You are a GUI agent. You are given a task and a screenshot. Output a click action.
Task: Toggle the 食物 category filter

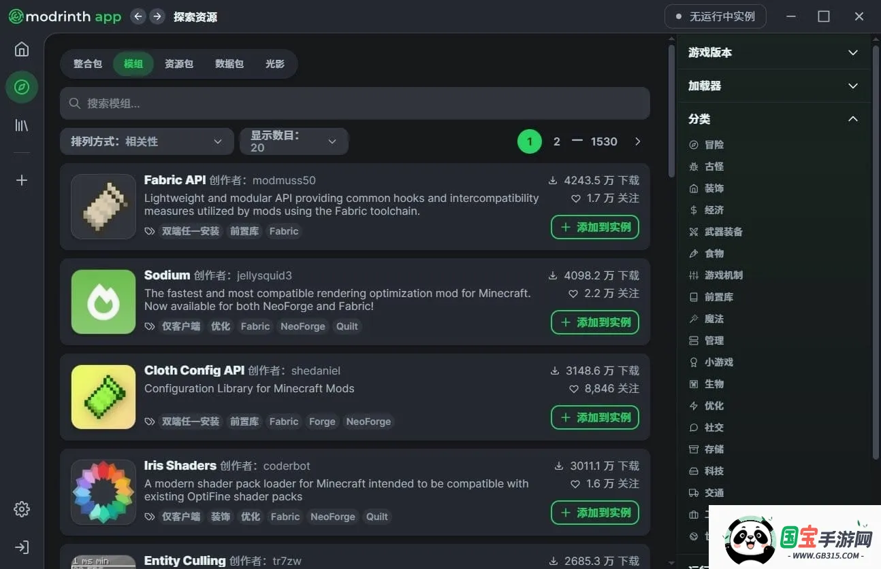[706, 254]
